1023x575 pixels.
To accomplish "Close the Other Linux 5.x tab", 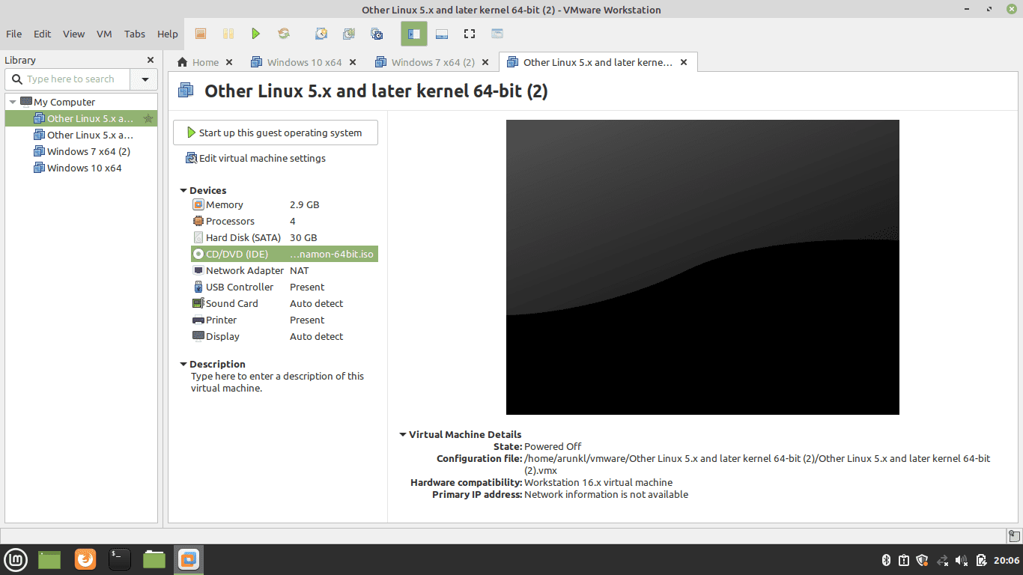I will tap(683, 62).
